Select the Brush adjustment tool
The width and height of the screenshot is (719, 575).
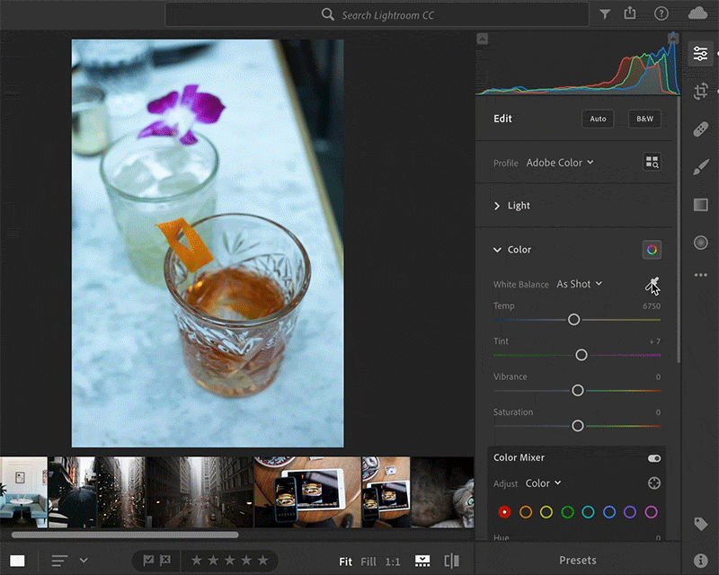(x=701, y=167)
